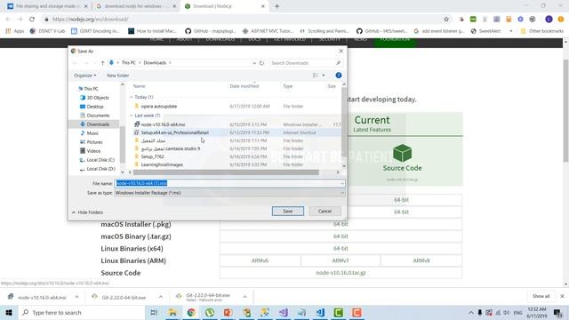Screen dimensions: 569x320
Task: Download node-v10.16.0.tar.gz source link
Action: [x=341, y=273]
